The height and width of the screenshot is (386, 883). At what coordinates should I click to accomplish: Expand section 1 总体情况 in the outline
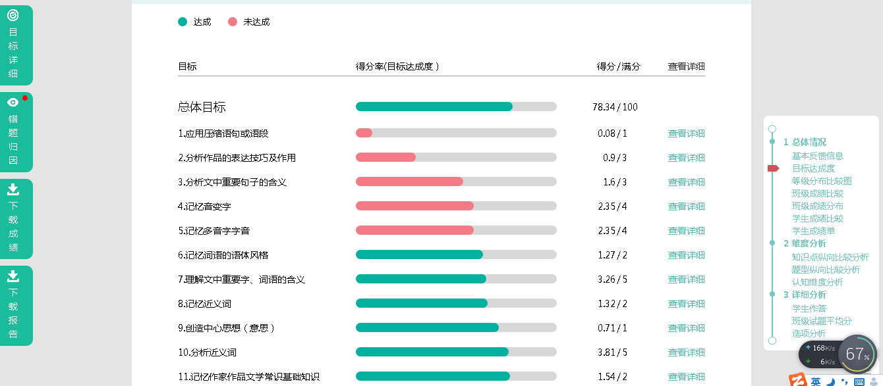click(805, 142)
